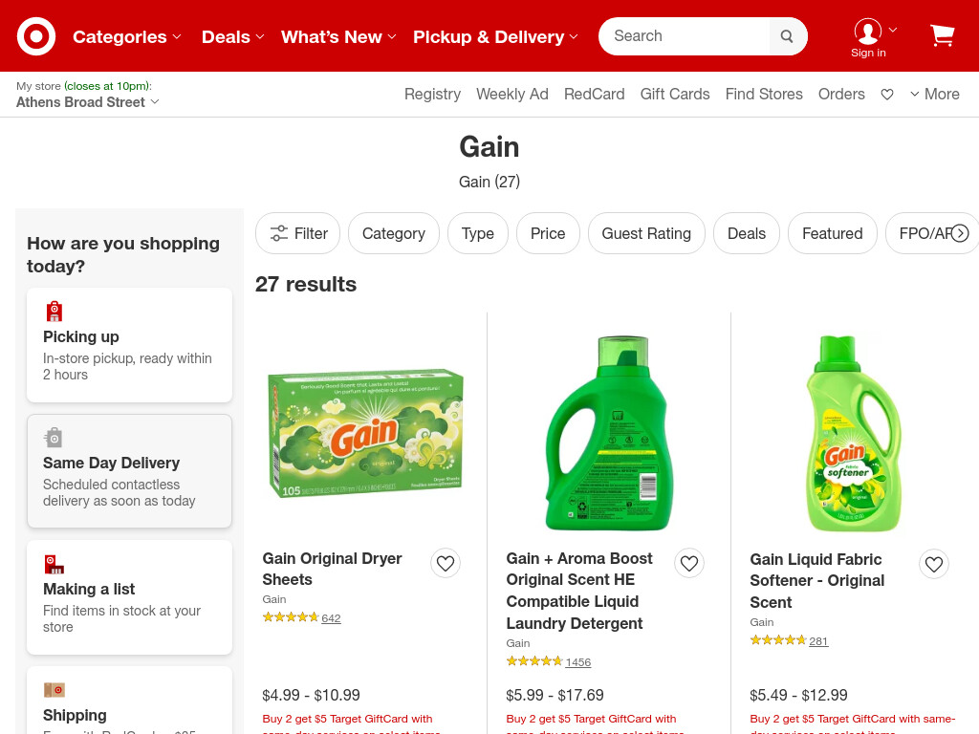Screen dimensions: 979x734
Task: Open the Filter sliders button
Action: coord(298,233)
